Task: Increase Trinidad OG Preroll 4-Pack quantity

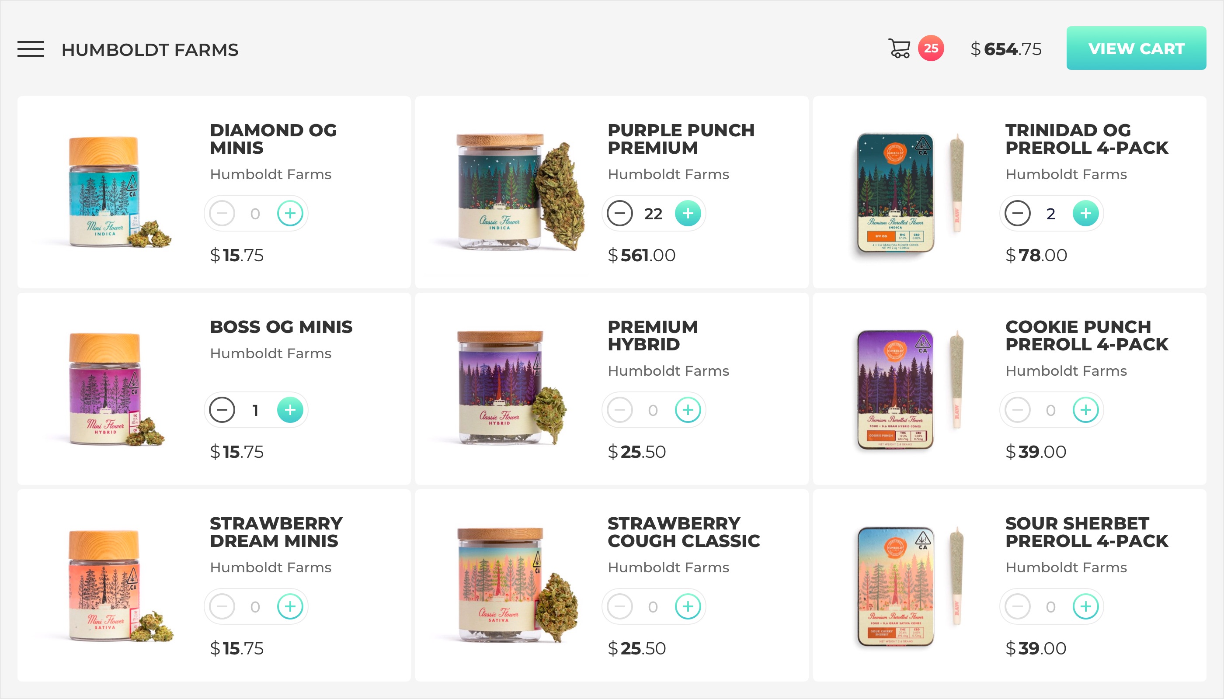Action: (x=1085, y=213)
